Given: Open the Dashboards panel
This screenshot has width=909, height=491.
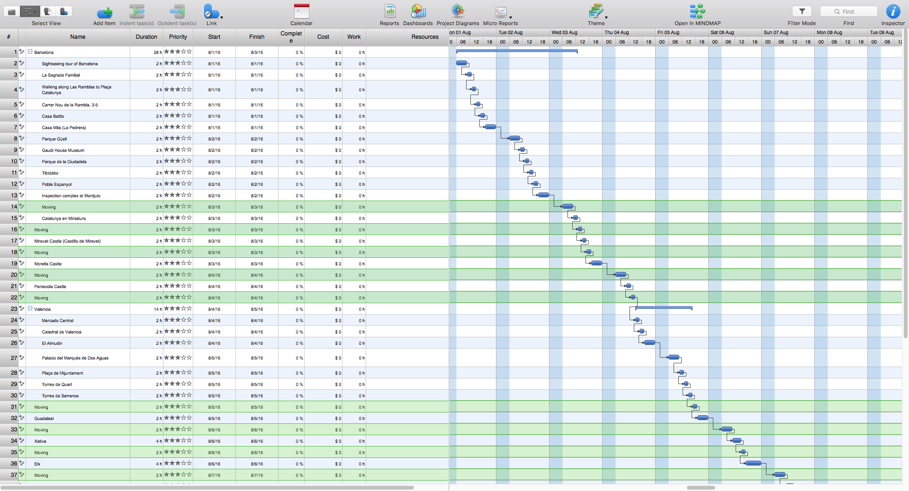Looking at the screenshot, I should [418, 11].
